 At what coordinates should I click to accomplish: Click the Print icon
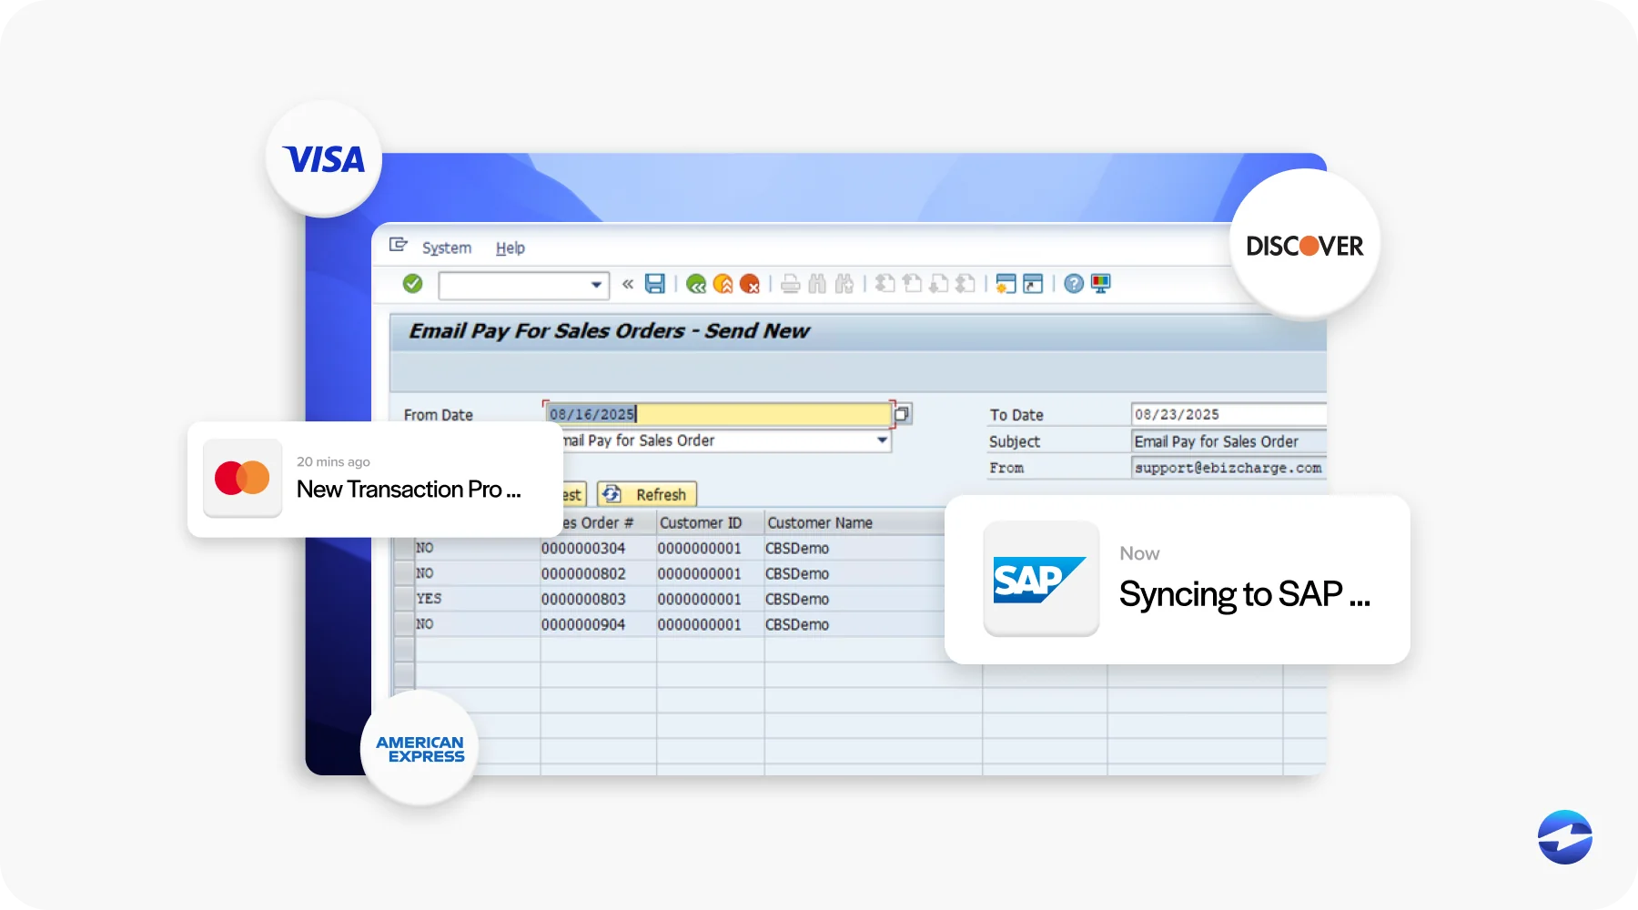click(x=791, y=284)
